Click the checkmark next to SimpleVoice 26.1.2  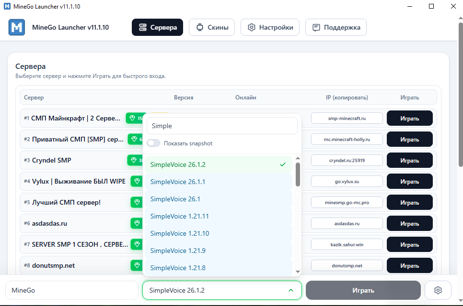[x=283, y=164]
